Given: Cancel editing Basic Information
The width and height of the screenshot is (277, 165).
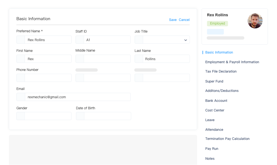Looking at the screenshot, I should pyautogui.click(x=184, y=20).
